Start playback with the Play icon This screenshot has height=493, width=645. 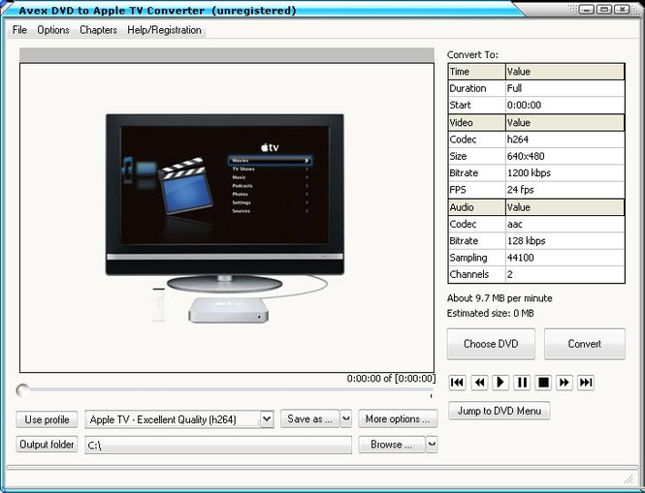tap(500, 383)
